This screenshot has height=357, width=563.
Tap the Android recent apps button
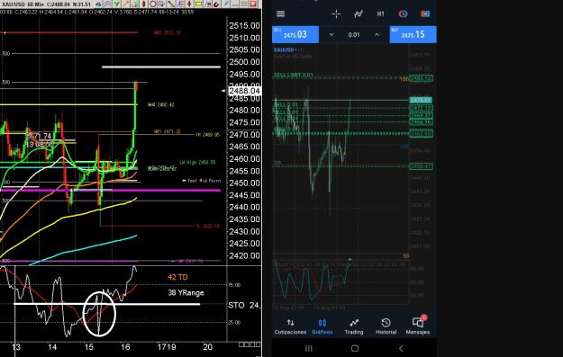(308, 348)
